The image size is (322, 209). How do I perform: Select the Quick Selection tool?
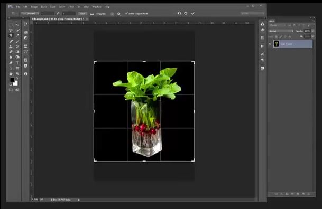[x=17, y=30]
